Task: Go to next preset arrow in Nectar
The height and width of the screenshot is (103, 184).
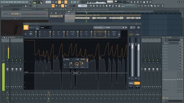Action: pyautogui.click(x=126, y=27)
